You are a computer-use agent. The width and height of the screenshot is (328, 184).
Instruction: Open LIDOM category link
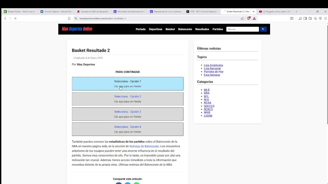(x=208, y=116)
